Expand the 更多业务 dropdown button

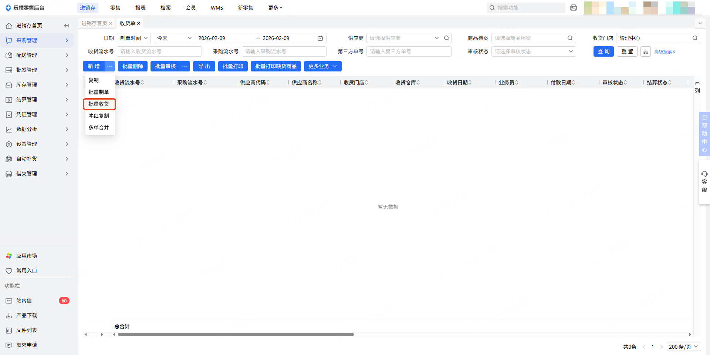pyautogui.click(x=323, y=66)
